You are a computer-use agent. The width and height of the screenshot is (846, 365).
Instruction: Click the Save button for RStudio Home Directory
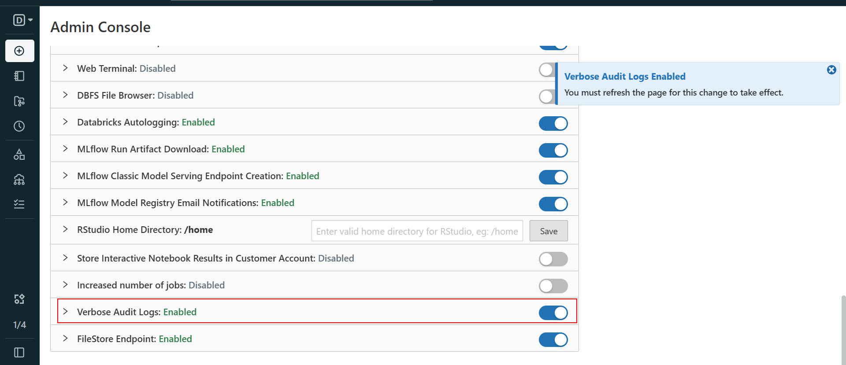tap(548, 231)
